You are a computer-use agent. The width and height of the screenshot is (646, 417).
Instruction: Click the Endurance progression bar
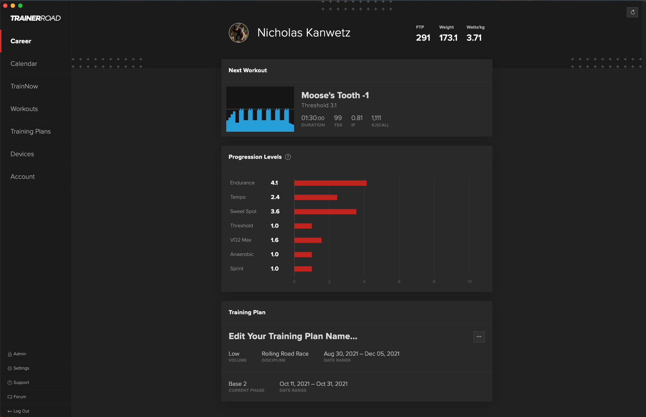click(x=330, y=183)
